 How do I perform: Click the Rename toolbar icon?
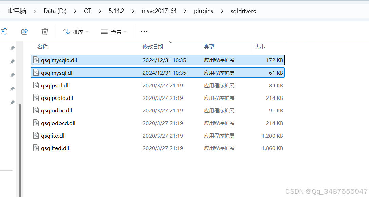pyautogui.click(x=4, y=32)
